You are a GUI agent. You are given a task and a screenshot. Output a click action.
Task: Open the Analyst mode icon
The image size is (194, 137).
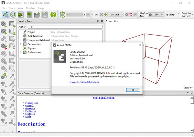click(x=21, y=15)
